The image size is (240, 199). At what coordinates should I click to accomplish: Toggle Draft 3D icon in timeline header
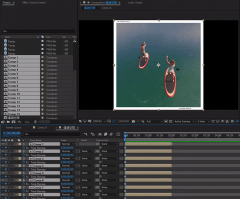coord(93,134)
